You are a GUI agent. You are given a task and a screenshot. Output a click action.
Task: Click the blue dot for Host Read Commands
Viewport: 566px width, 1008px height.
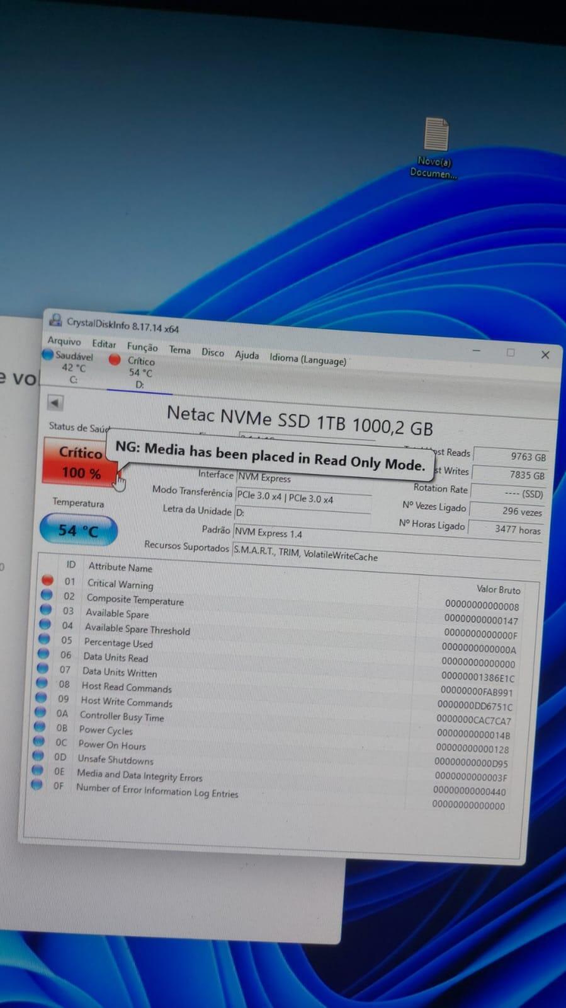(42, 682)
